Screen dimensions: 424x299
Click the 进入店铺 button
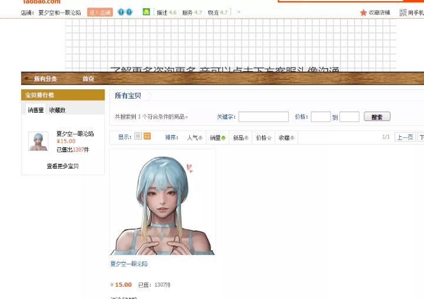click(x=100, y=12)
